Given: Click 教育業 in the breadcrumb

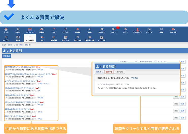Looking at the screenshot, I should (10, 45).
